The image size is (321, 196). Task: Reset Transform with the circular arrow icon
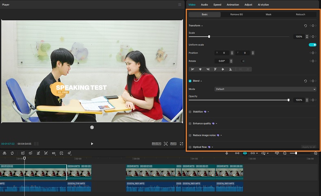(x=306, y=26)
